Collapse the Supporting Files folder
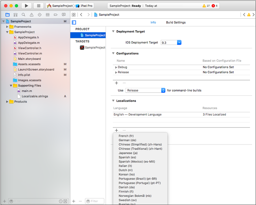This screenshot has height=205, width=256. pos(11,86)
